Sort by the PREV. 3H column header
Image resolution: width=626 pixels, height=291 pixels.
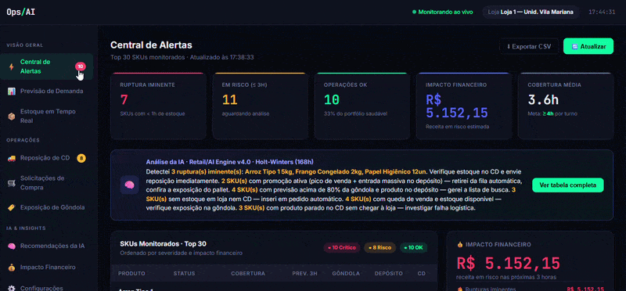pos(304,274)
